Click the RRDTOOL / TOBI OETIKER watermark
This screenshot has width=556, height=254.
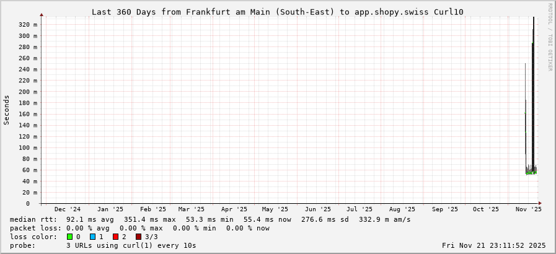pos(550,37)
